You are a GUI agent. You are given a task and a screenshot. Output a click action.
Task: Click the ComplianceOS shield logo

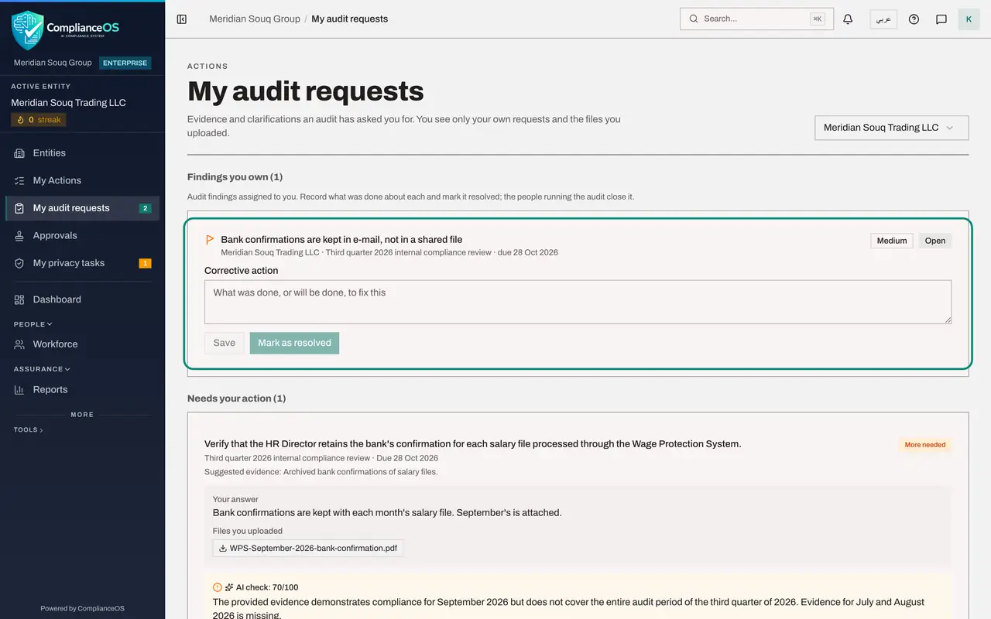tap(28, 29)
